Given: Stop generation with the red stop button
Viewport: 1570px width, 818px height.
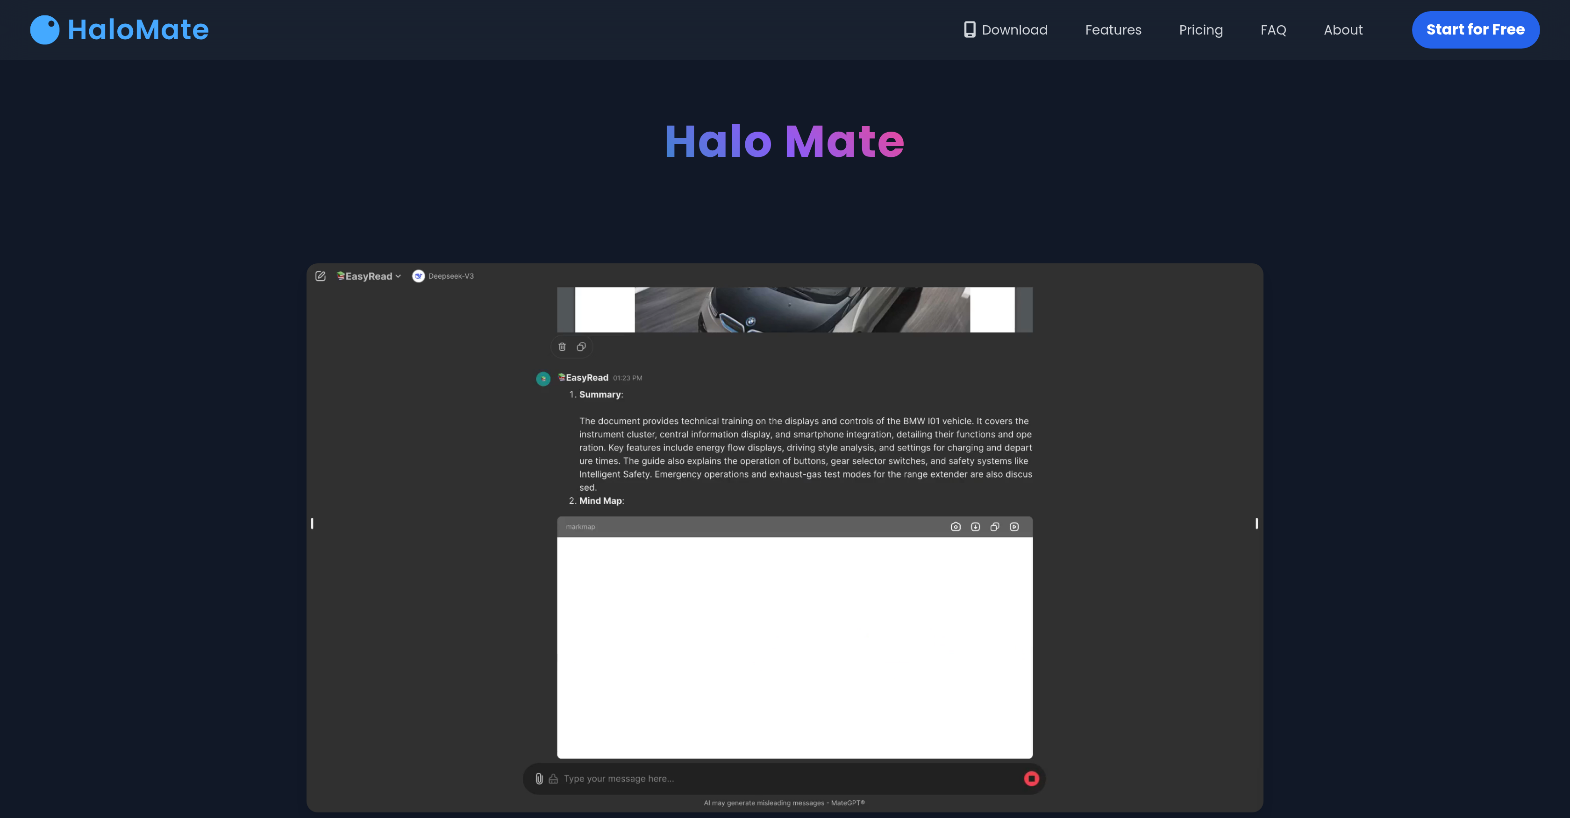Looking at the screenshot, I should point(1032,778).
